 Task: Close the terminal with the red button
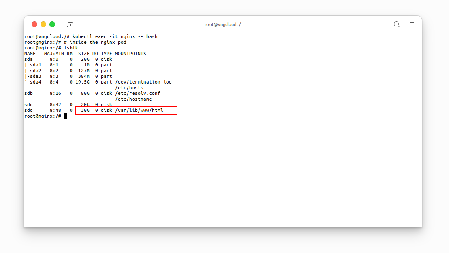click(x=34, y=24)
